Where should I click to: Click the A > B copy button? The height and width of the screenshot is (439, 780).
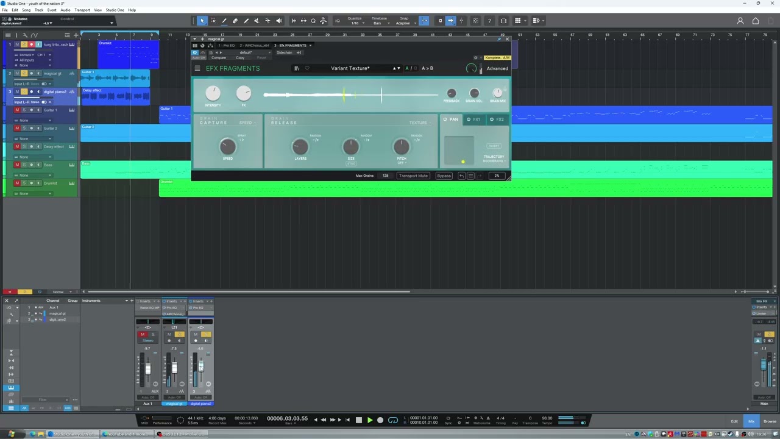[x=427, y=68]
